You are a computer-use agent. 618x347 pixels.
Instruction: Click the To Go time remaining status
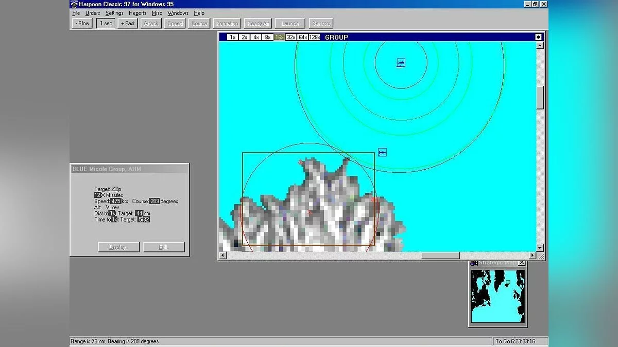pyautogui.click(x=516, y=341)
